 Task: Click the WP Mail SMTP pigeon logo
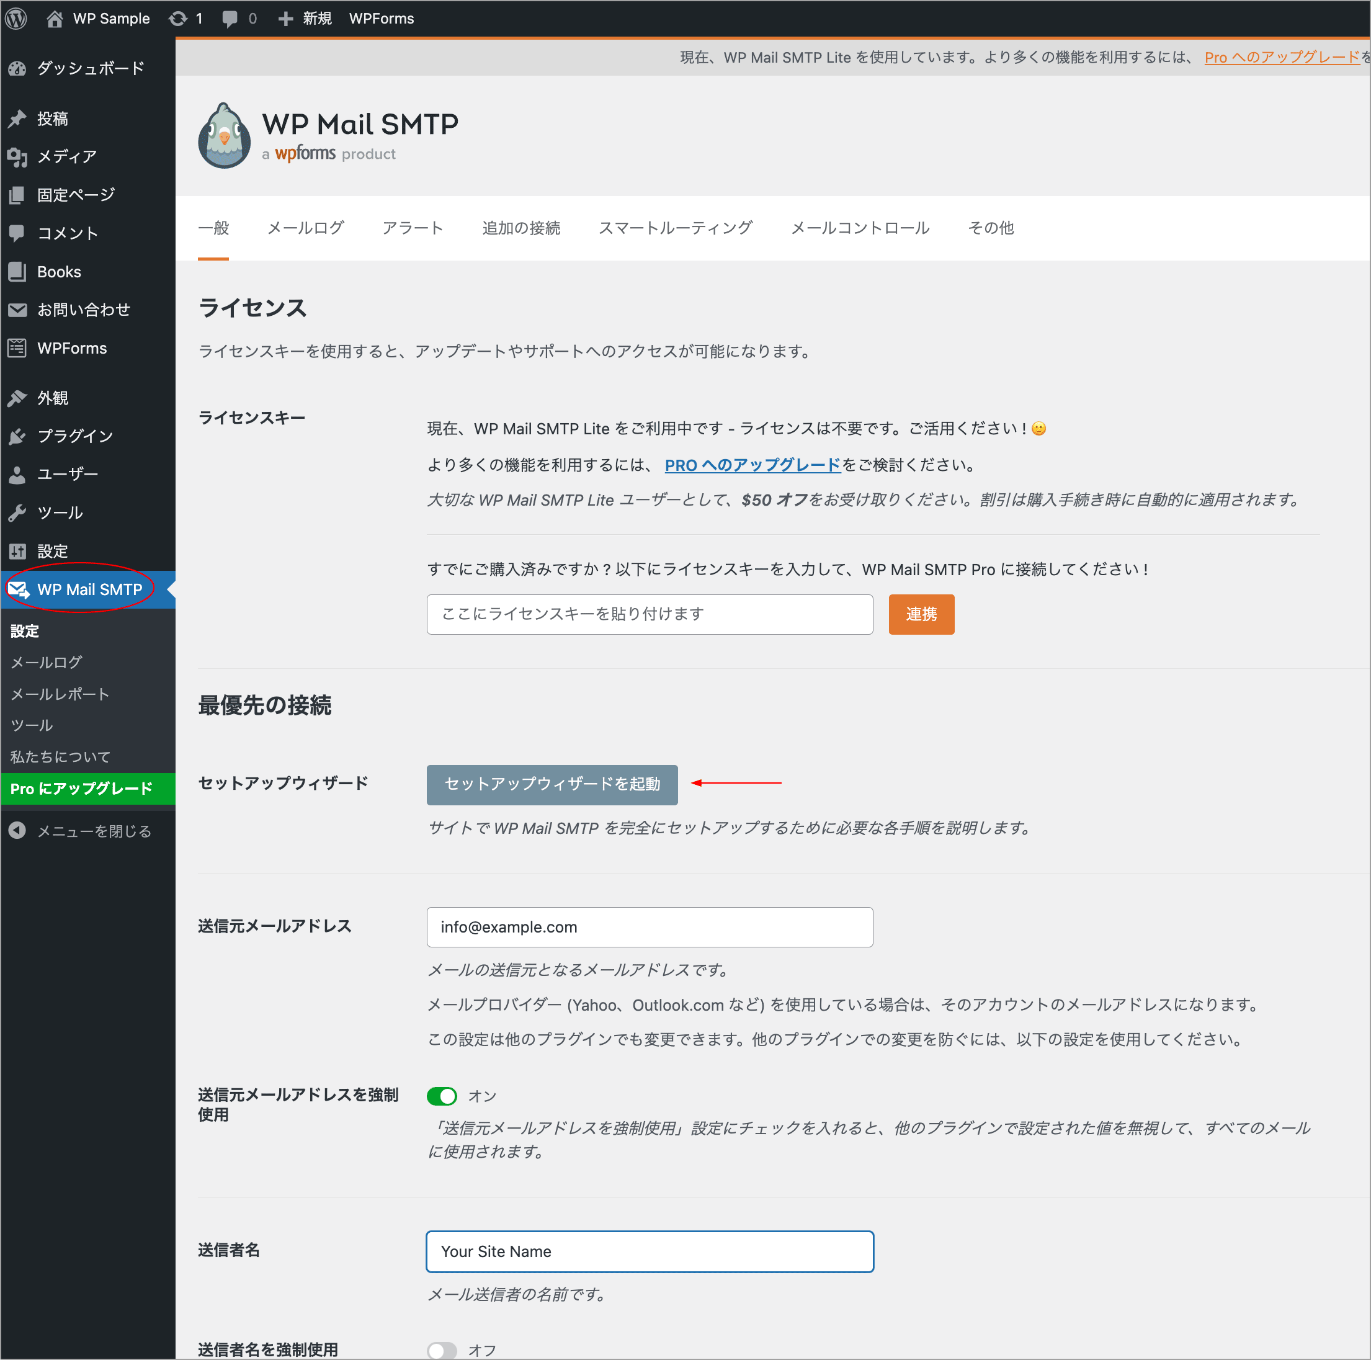tap(224, 136)
